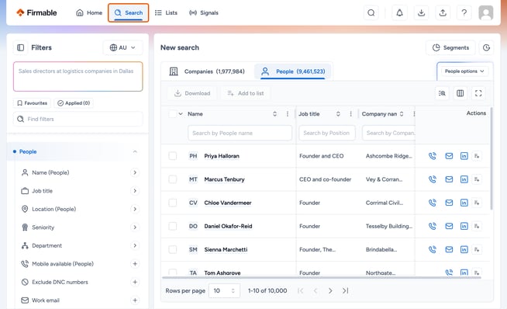Click the Firmable logo
Viewport: 507px width, 309px height.
(36, 12)
